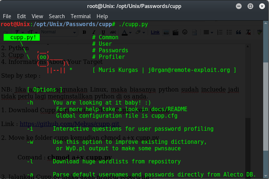Click the blockquote icon
The width and height of the screenshot is (269, 179).
238,32
